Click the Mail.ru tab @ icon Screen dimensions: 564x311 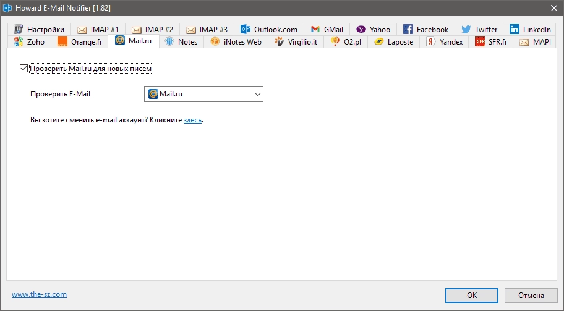120,40
